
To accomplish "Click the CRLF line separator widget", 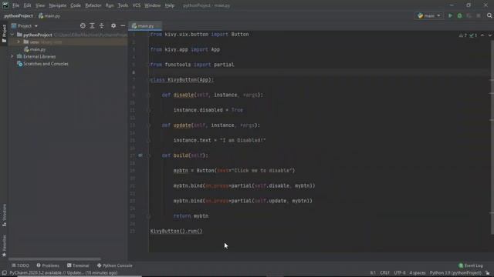I will [x=384, y=273].
